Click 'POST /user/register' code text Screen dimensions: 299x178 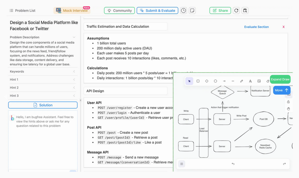pos(115,108)
